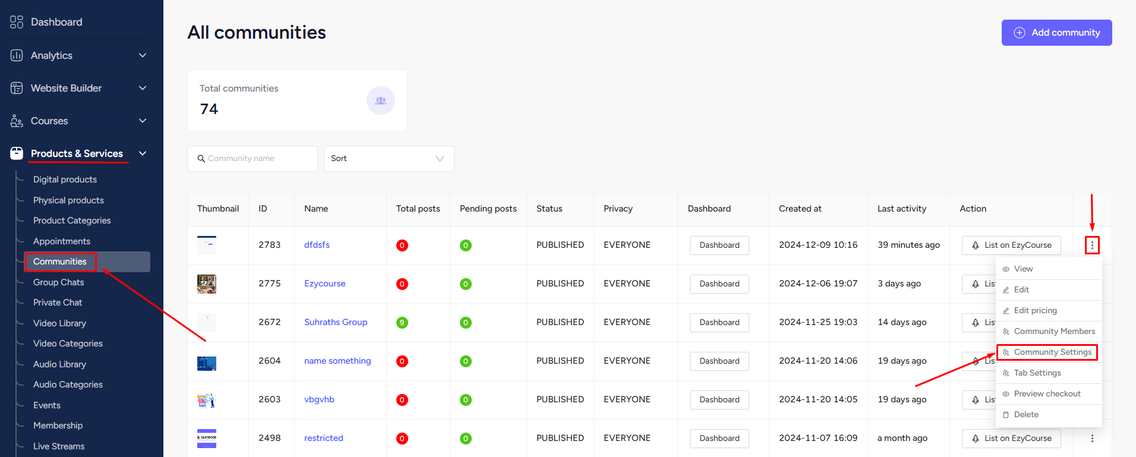
Task: Open Audio Categories in sidebar
Action: pyautogui.click(x=68, y=384)
